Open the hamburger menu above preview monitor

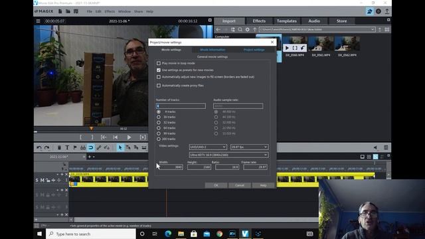pyautogui.click(x=38, y=21)
